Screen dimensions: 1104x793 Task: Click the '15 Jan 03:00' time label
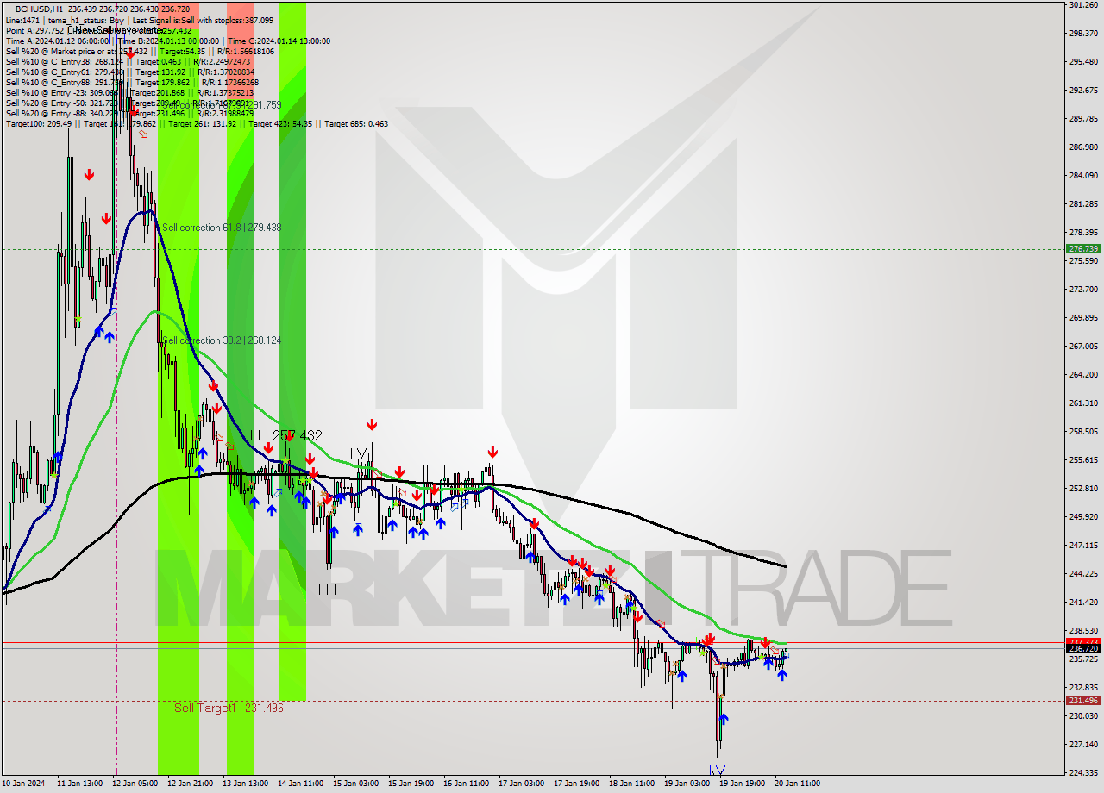coord(355,784)
